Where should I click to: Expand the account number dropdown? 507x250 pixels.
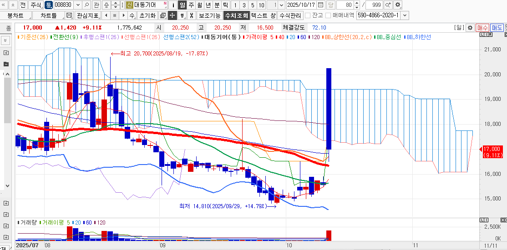pos(405,15)
